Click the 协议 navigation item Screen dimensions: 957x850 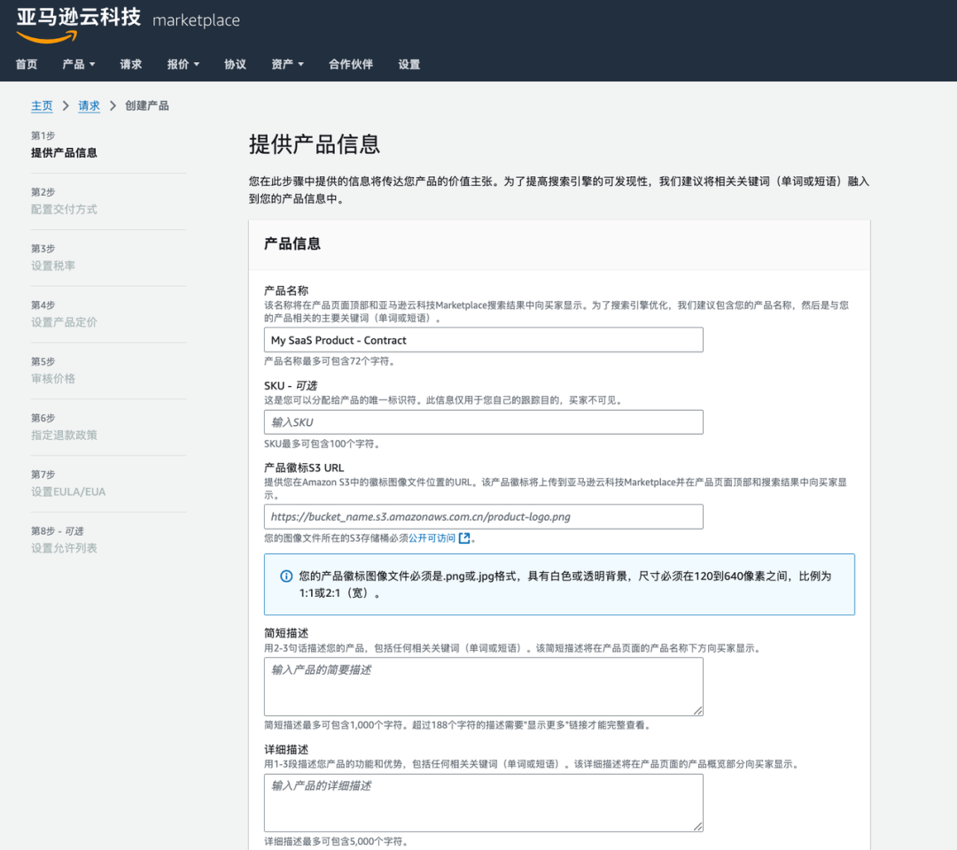point(235,64)
